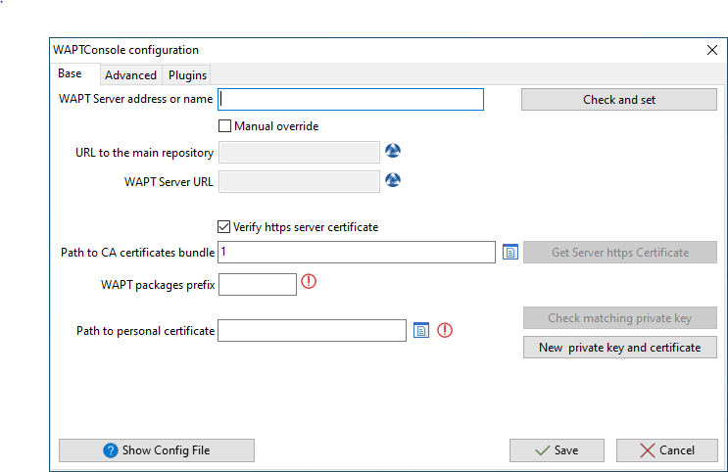Browse for CA certificates bundle file
This screenshot has height=472, width=728.
510,252
